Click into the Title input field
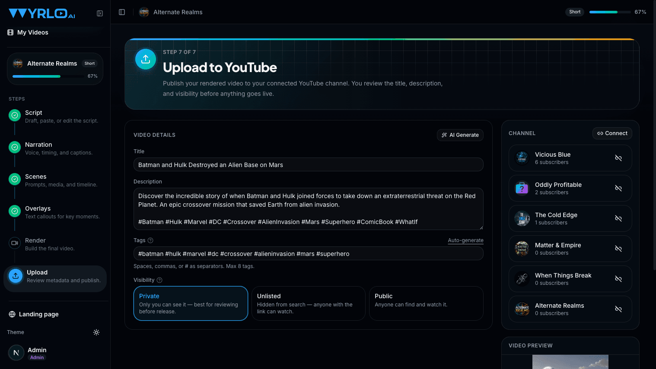This screenshot has height=369, width=656. click(x=309, y=165)
